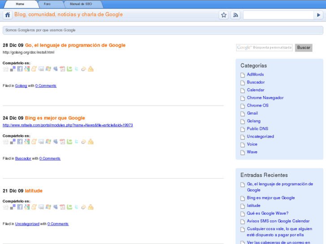The height and width of the screenshot is (244, 326).
Task: Focus the header search field
Action: (278, 15)
